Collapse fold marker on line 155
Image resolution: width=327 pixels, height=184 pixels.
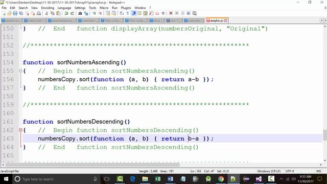tap(20, 71)
